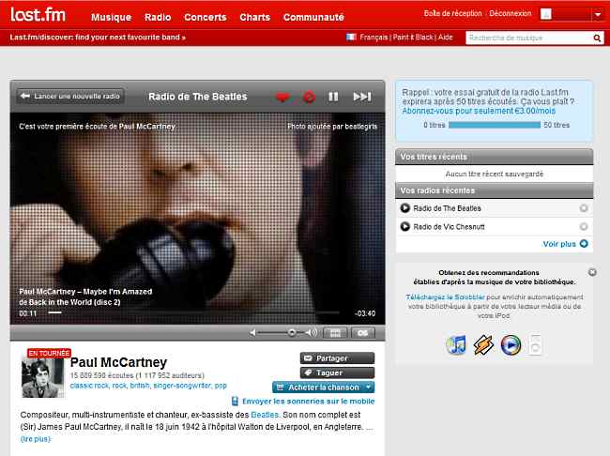Screen dimensions: 610x456
Task: Open the Musique menu
Action: pyautogui.click(x=112, y=17)
